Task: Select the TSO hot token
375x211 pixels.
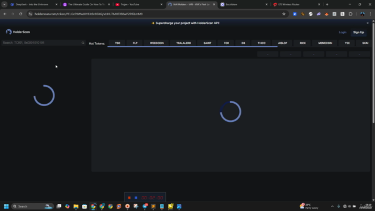Action: point(117,43)
